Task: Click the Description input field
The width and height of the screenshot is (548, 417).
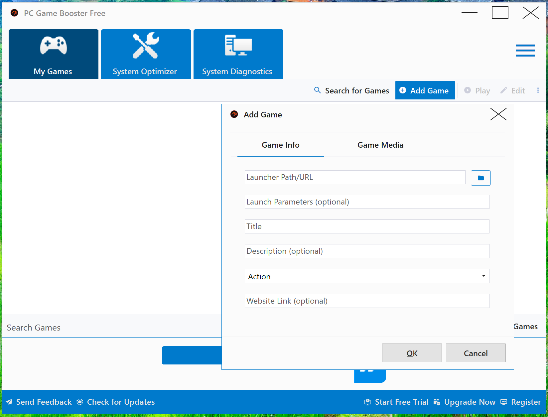Action: coord(367,251)
